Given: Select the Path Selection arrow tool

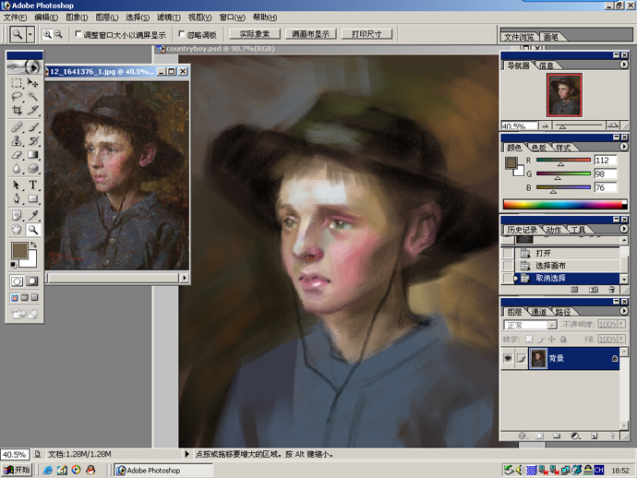Looking at the screenshot, I should click(x=17, y=185).
